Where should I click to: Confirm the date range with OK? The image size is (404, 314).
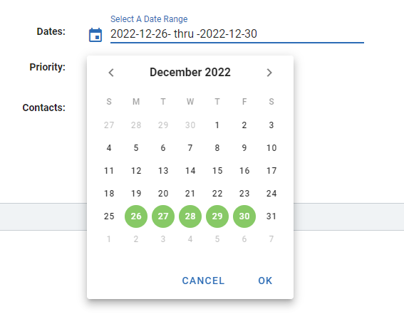coord(265,281)
